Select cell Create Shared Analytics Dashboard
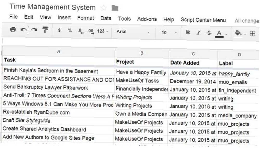The image size is (260, 148). point(58,129)
